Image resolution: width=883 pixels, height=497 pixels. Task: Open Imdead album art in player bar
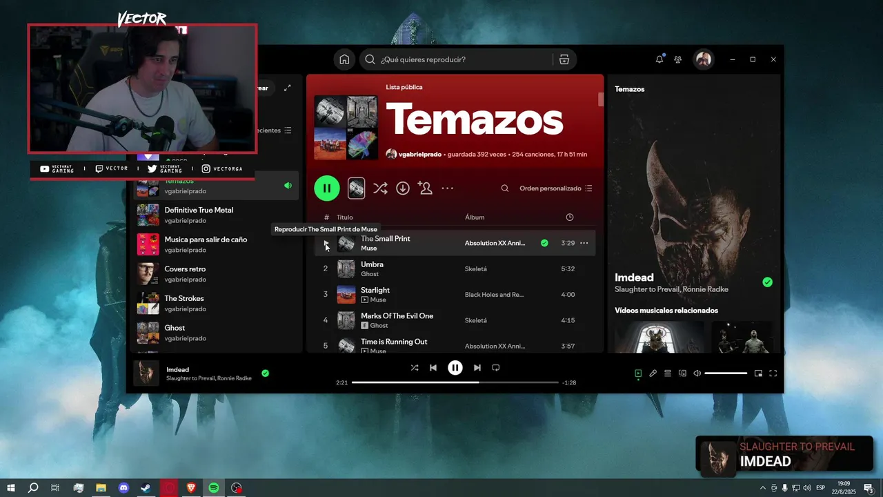(146, 373)
